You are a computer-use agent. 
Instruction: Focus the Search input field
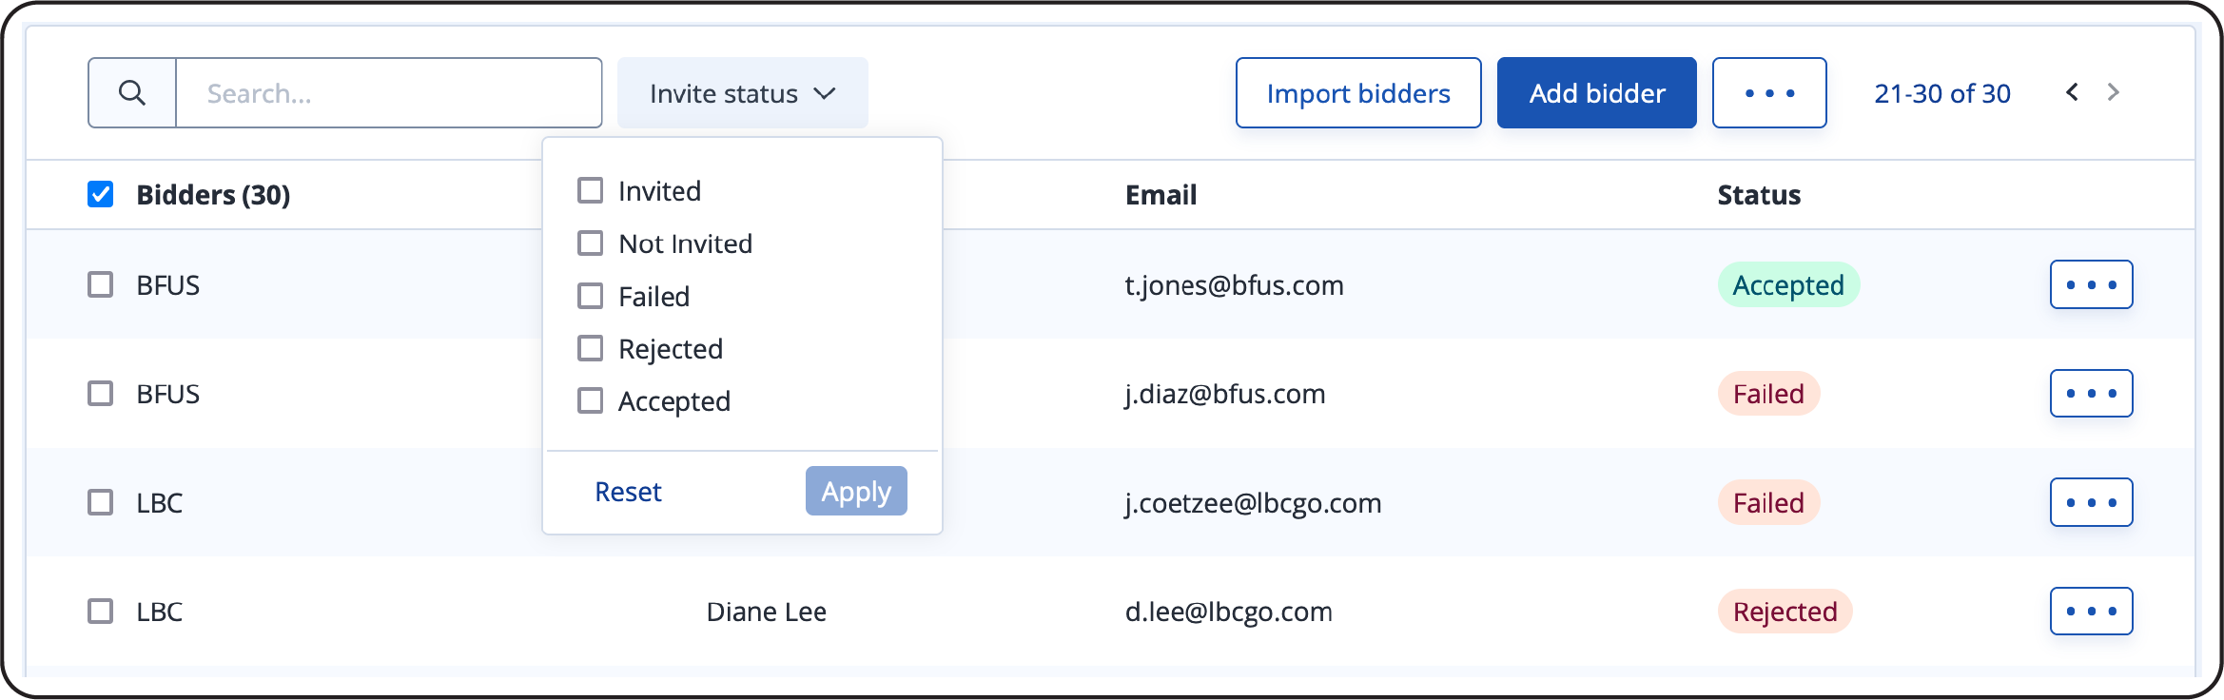[x=388, y=93]
